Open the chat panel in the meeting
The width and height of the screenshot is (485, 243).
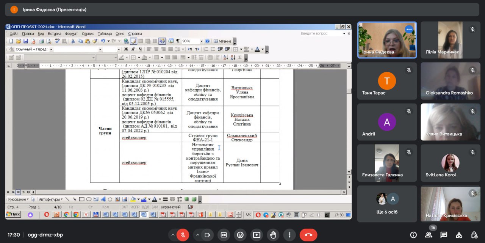[444, 235]
